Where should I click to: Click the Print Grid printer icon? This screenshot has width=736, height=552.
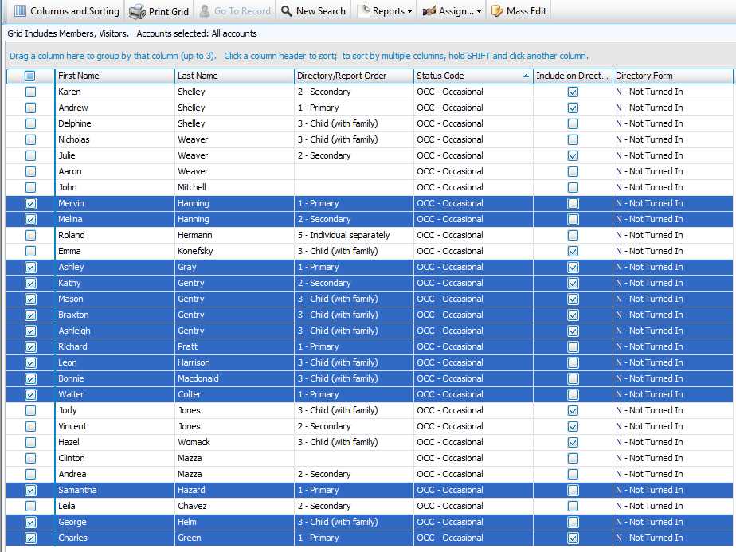137,11
